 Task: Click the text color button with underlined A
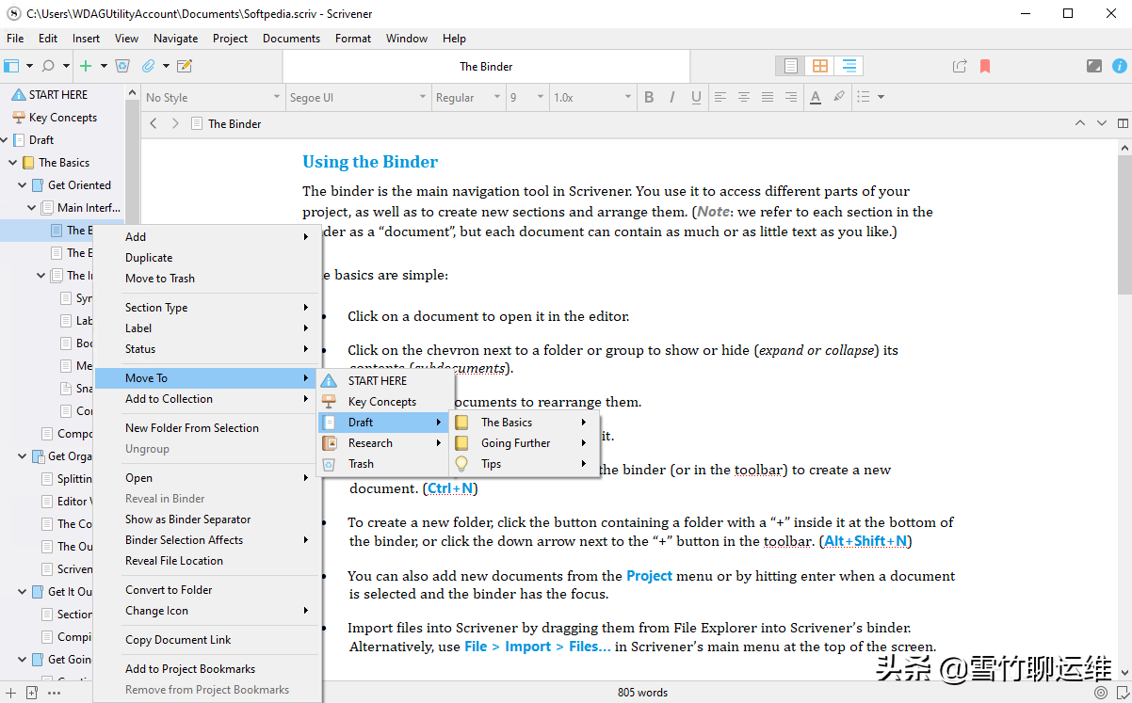point(815,97)
